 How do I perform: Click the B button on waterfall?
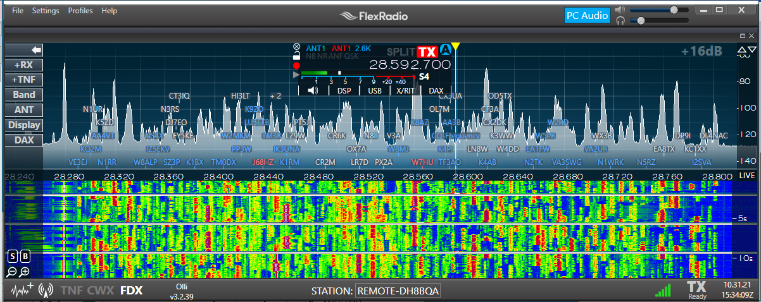pyautogui.click(x=25, y=256)
